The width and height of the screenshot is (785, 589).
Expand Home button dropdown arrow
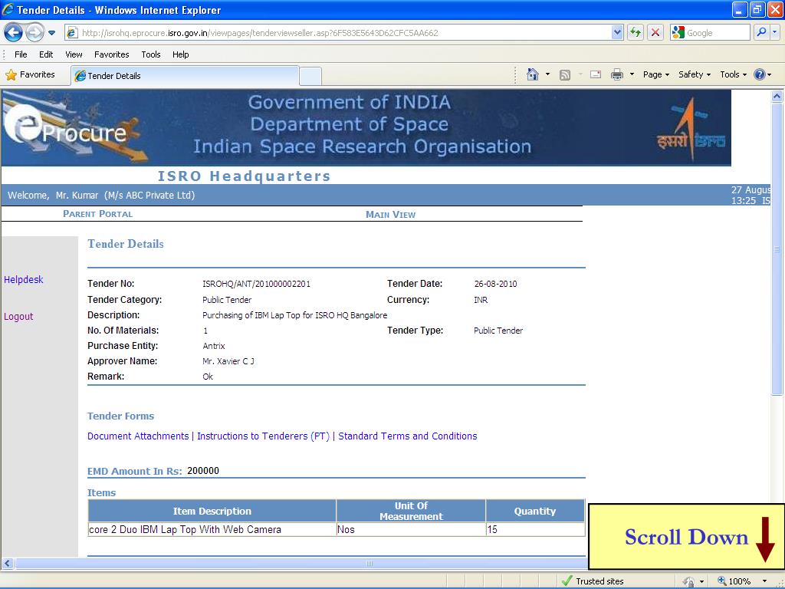[547, 74]
